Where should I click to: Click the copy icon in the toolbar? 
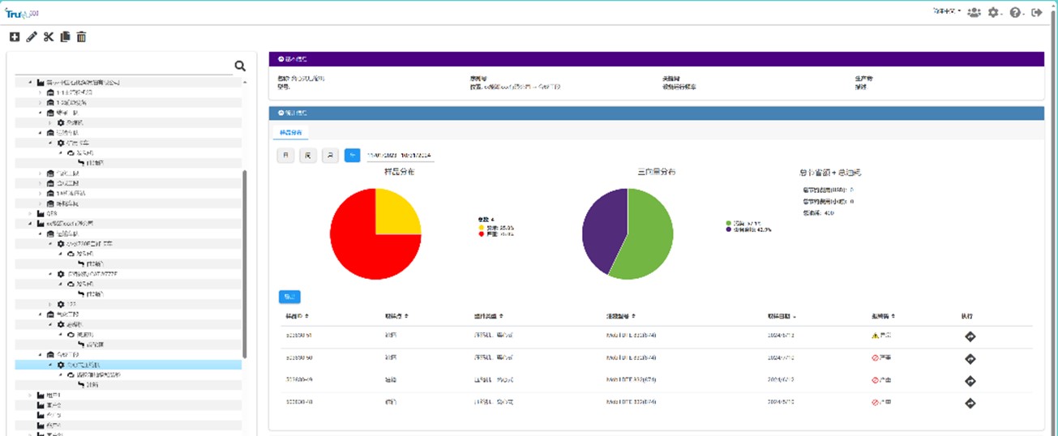[x=65, y=37]
